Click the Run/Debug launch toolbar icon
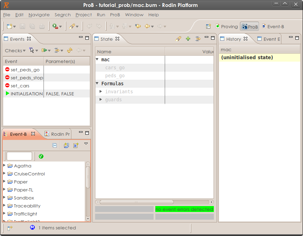The image size is (303, 236). pos(55,26)
